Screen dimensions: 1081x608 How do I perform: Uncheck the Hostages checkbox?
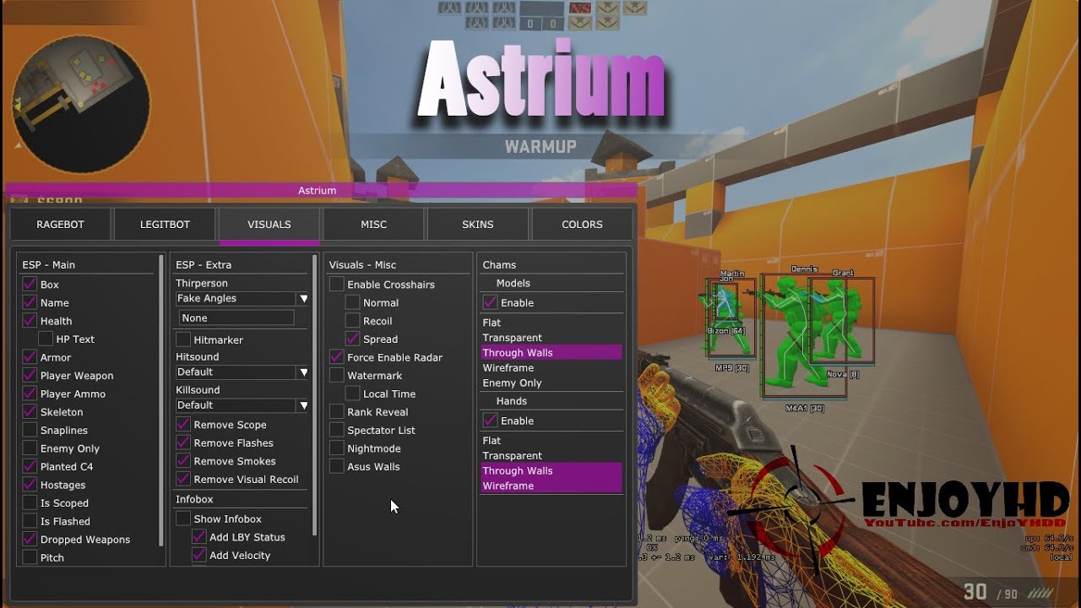pyautogui.click(x=30, y=485)
